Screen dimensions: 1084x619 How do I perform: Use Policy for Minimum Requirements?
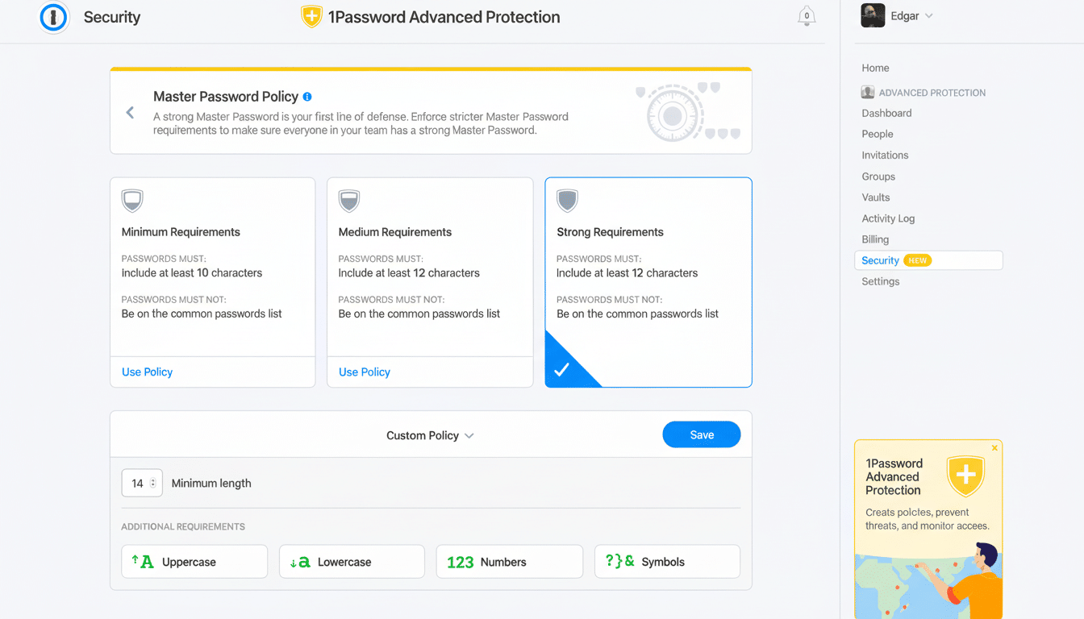(147, 372)
